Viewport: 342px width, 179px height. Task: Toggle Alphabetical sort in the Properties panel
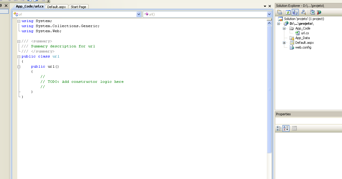285,128
